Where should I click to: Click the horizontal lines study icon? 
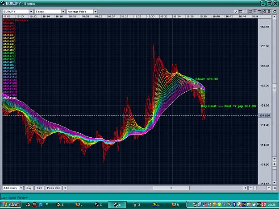[241, 12]
